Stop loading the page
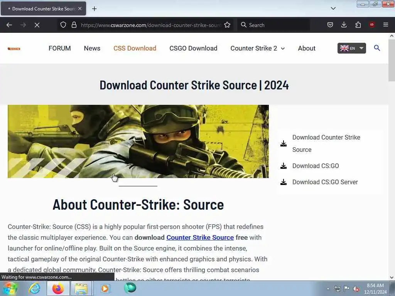Image resolution: width=395 pixels, height=296 pixels. pos(37,25)
